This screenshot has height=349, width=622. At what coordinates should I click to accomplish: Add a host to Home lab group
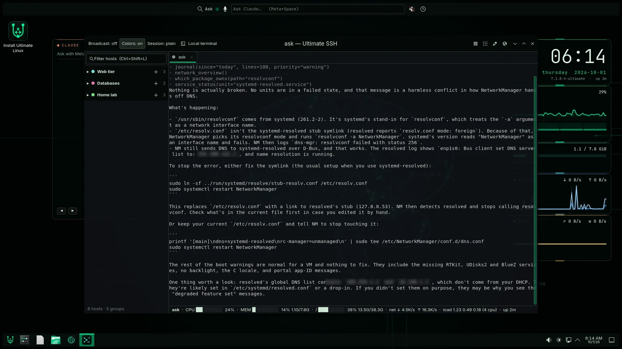point(156,95)
